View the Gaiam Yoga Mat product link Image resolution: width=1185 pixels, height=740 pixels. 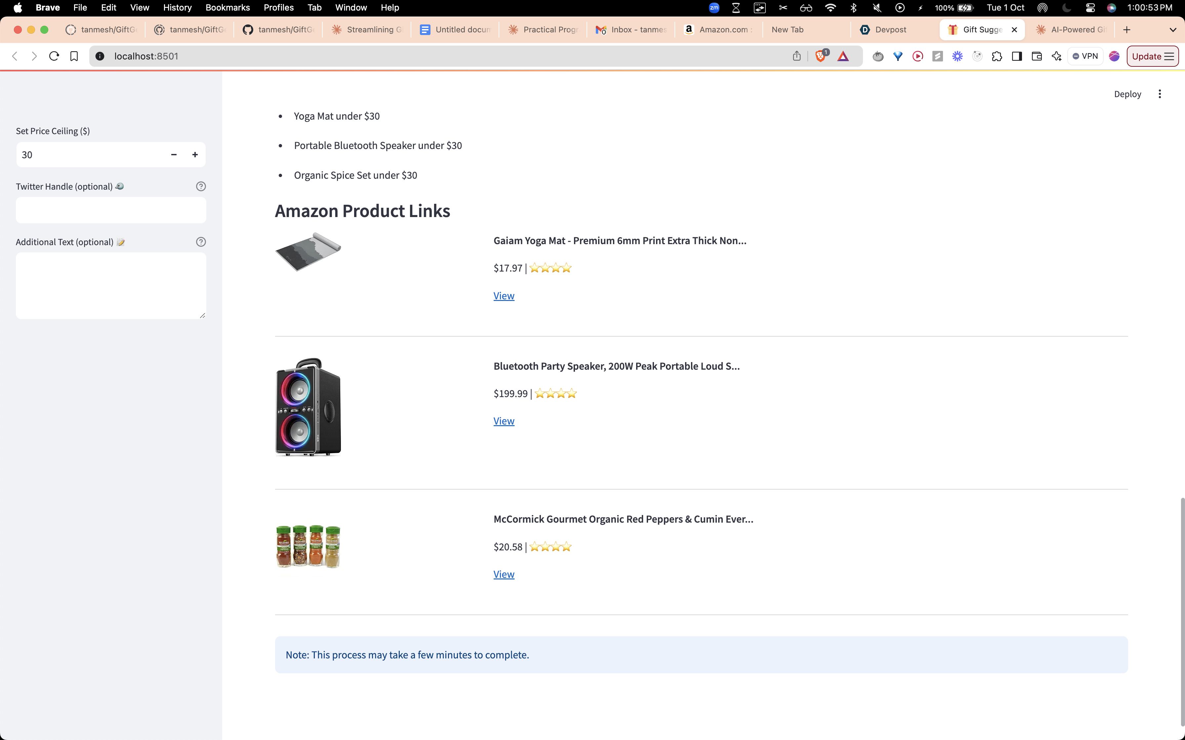tap(503, 296)
